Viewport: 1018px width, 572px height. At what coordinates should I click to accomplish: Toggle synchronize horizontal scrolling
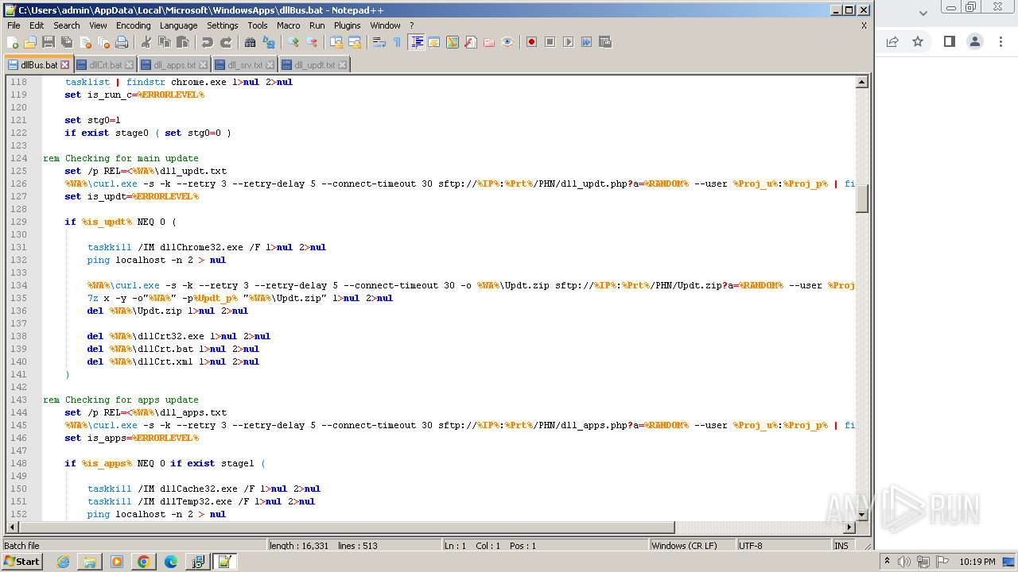click(355, 42)
